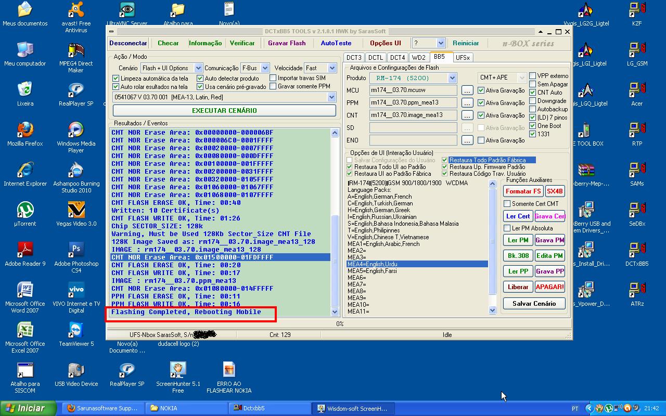Launch Adobe Photoshop CS4 desktop icon
Screen dimensions: 666x416
(x=76, y=257)
